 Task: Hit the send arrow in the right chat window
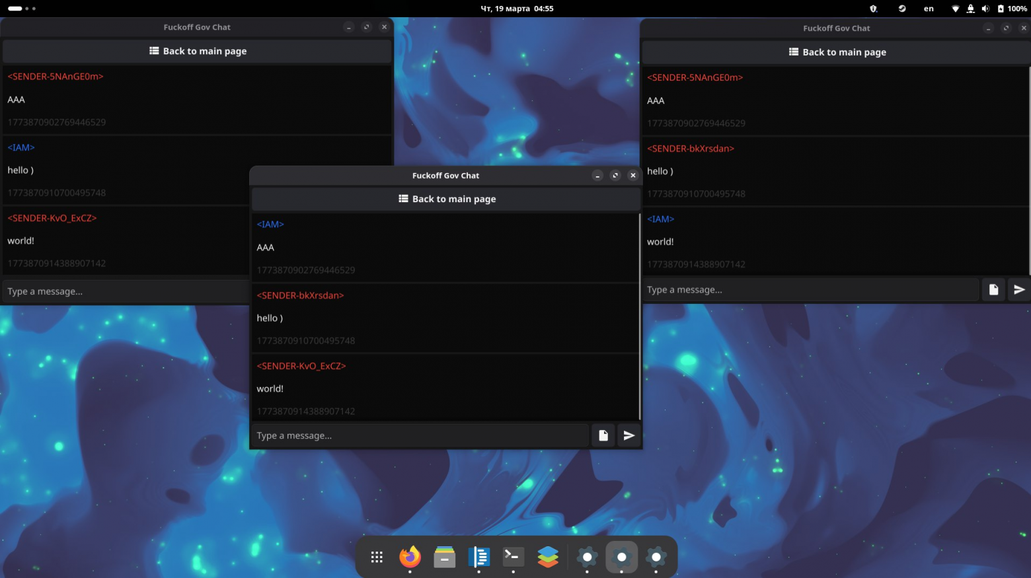point(1019,289)
